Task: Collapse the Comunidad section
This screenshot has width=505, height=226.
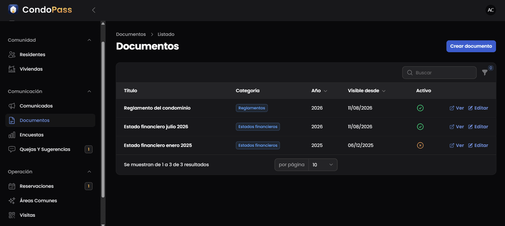Action: (89, 40)
